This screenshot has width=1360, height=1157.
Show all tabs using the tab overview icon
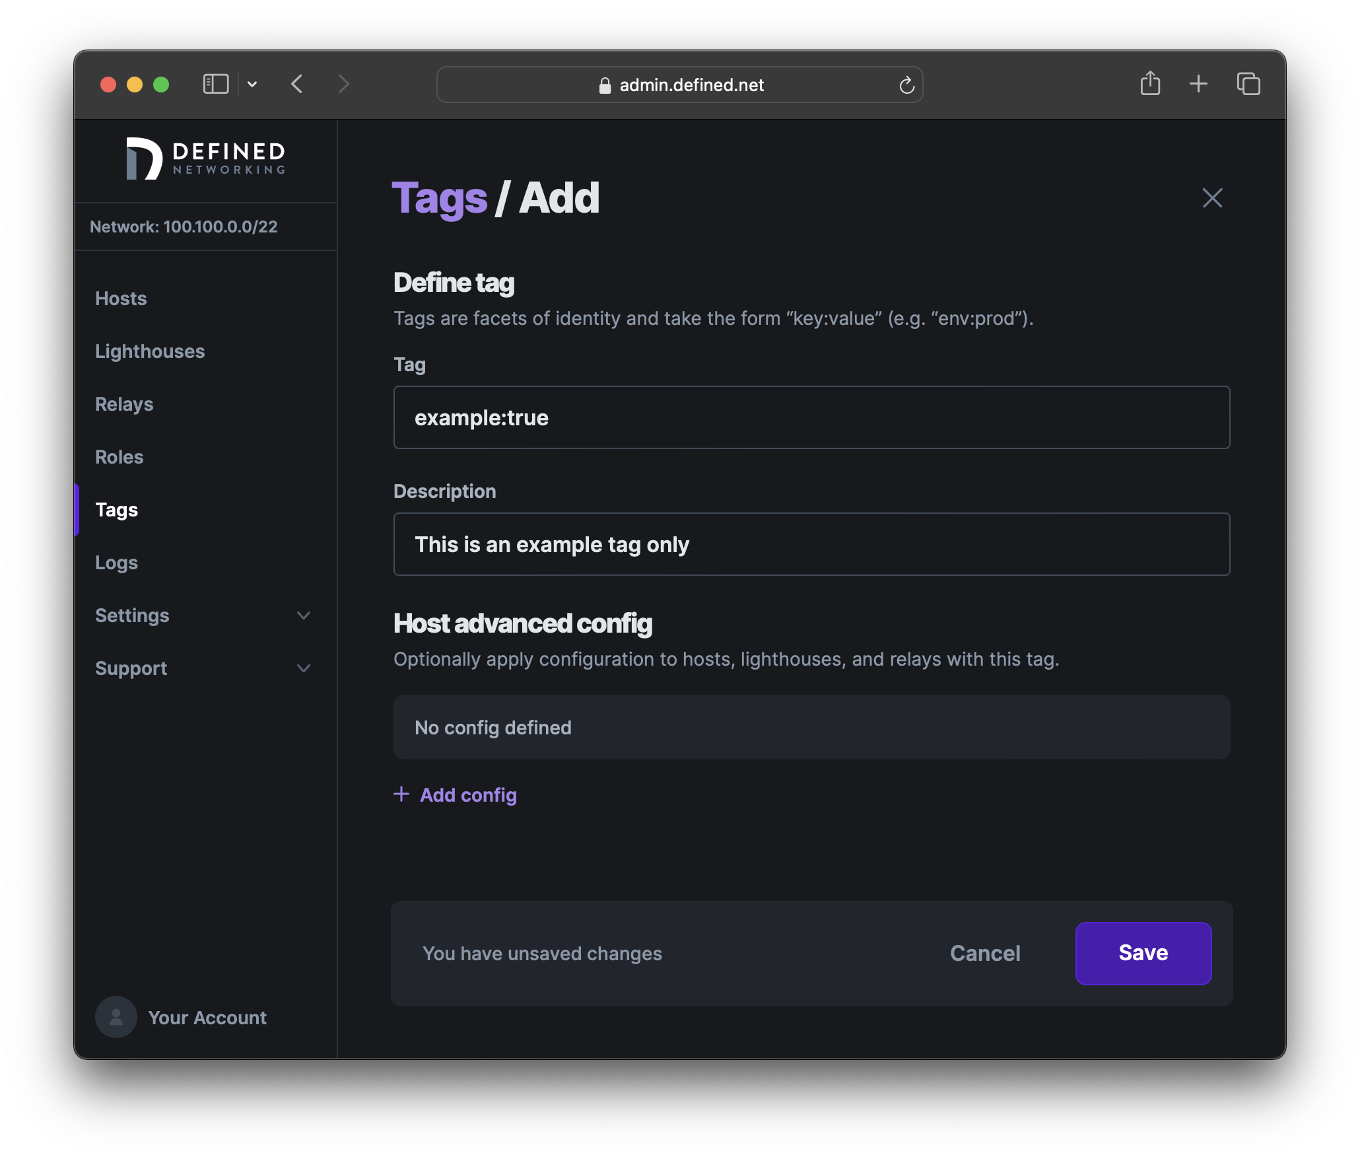click(x=1248, y=84)
